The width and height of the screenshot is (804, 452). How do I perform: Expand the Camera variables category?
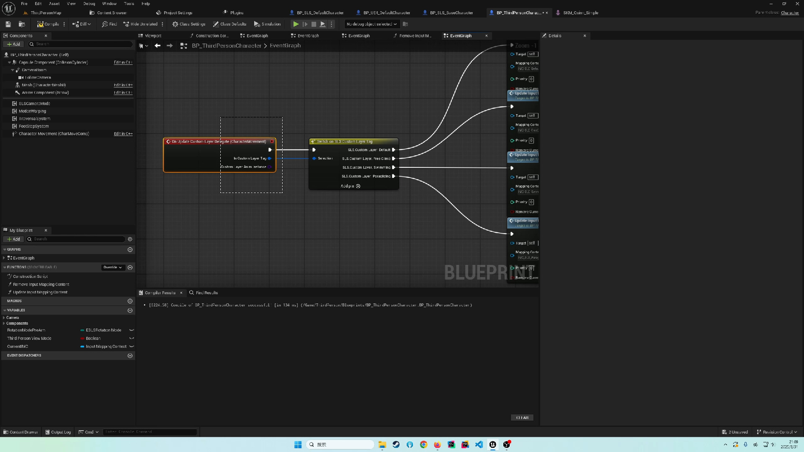4,318
